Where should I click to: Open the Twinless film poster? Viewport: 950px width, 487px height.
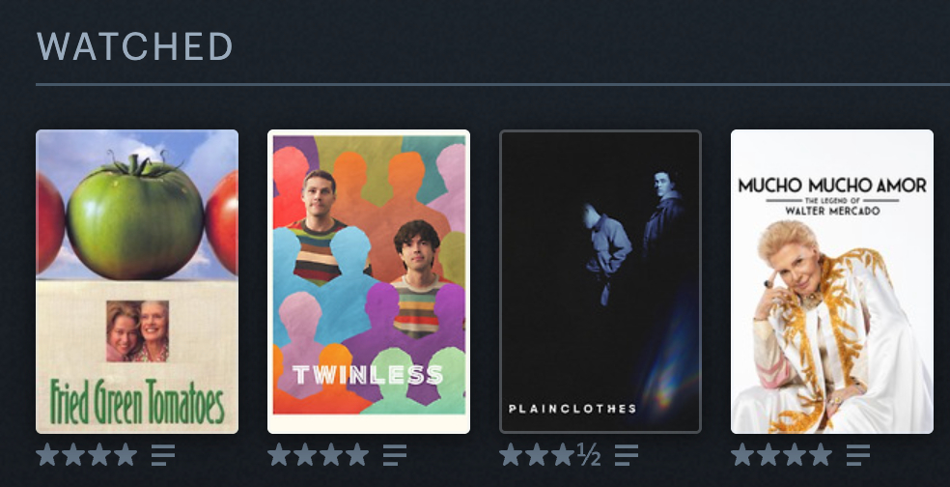tap(369, 281)
